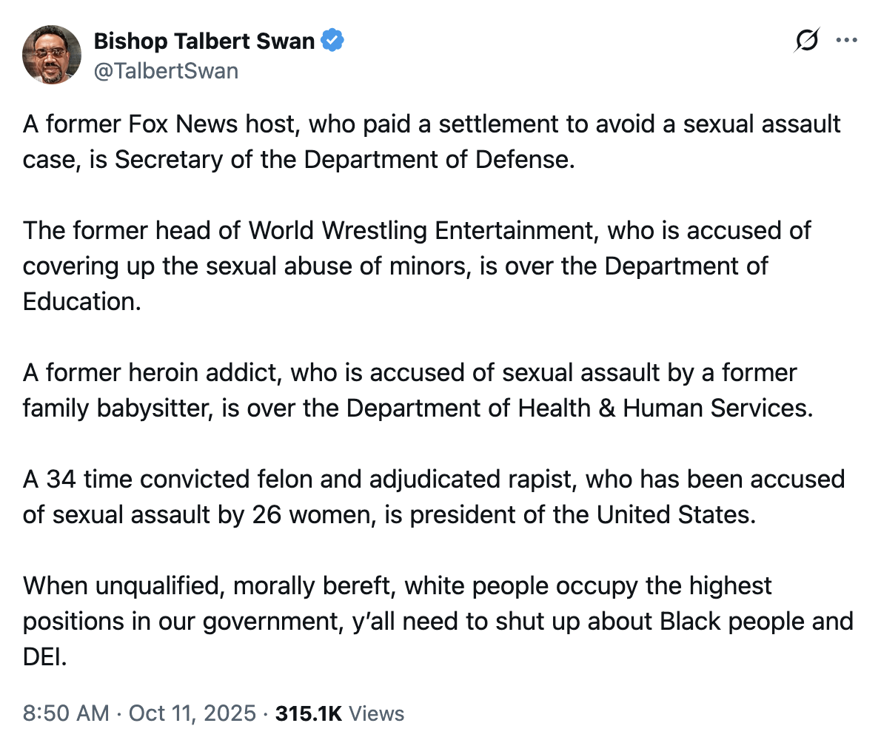Click the word 'DEI' ending the post
This screenshot has height=743, width=881.
click(x=43, y=656)
